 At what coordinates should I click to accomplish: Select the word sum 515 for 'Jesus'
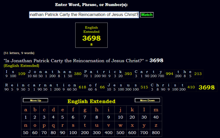pyautogui.click(x=144, y=87)
